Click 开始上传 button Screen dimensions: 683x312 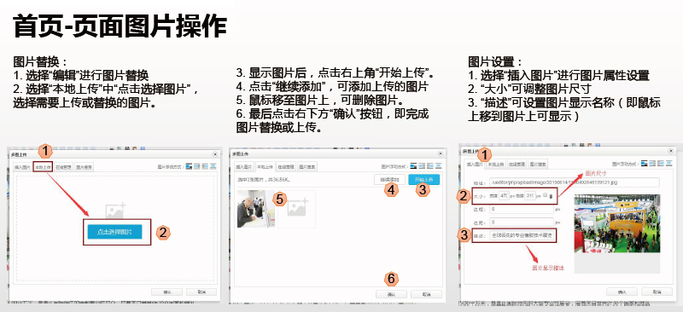click(423, 180)
